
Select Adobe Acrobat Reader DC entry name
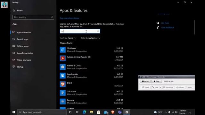click(x=79, y=57)
